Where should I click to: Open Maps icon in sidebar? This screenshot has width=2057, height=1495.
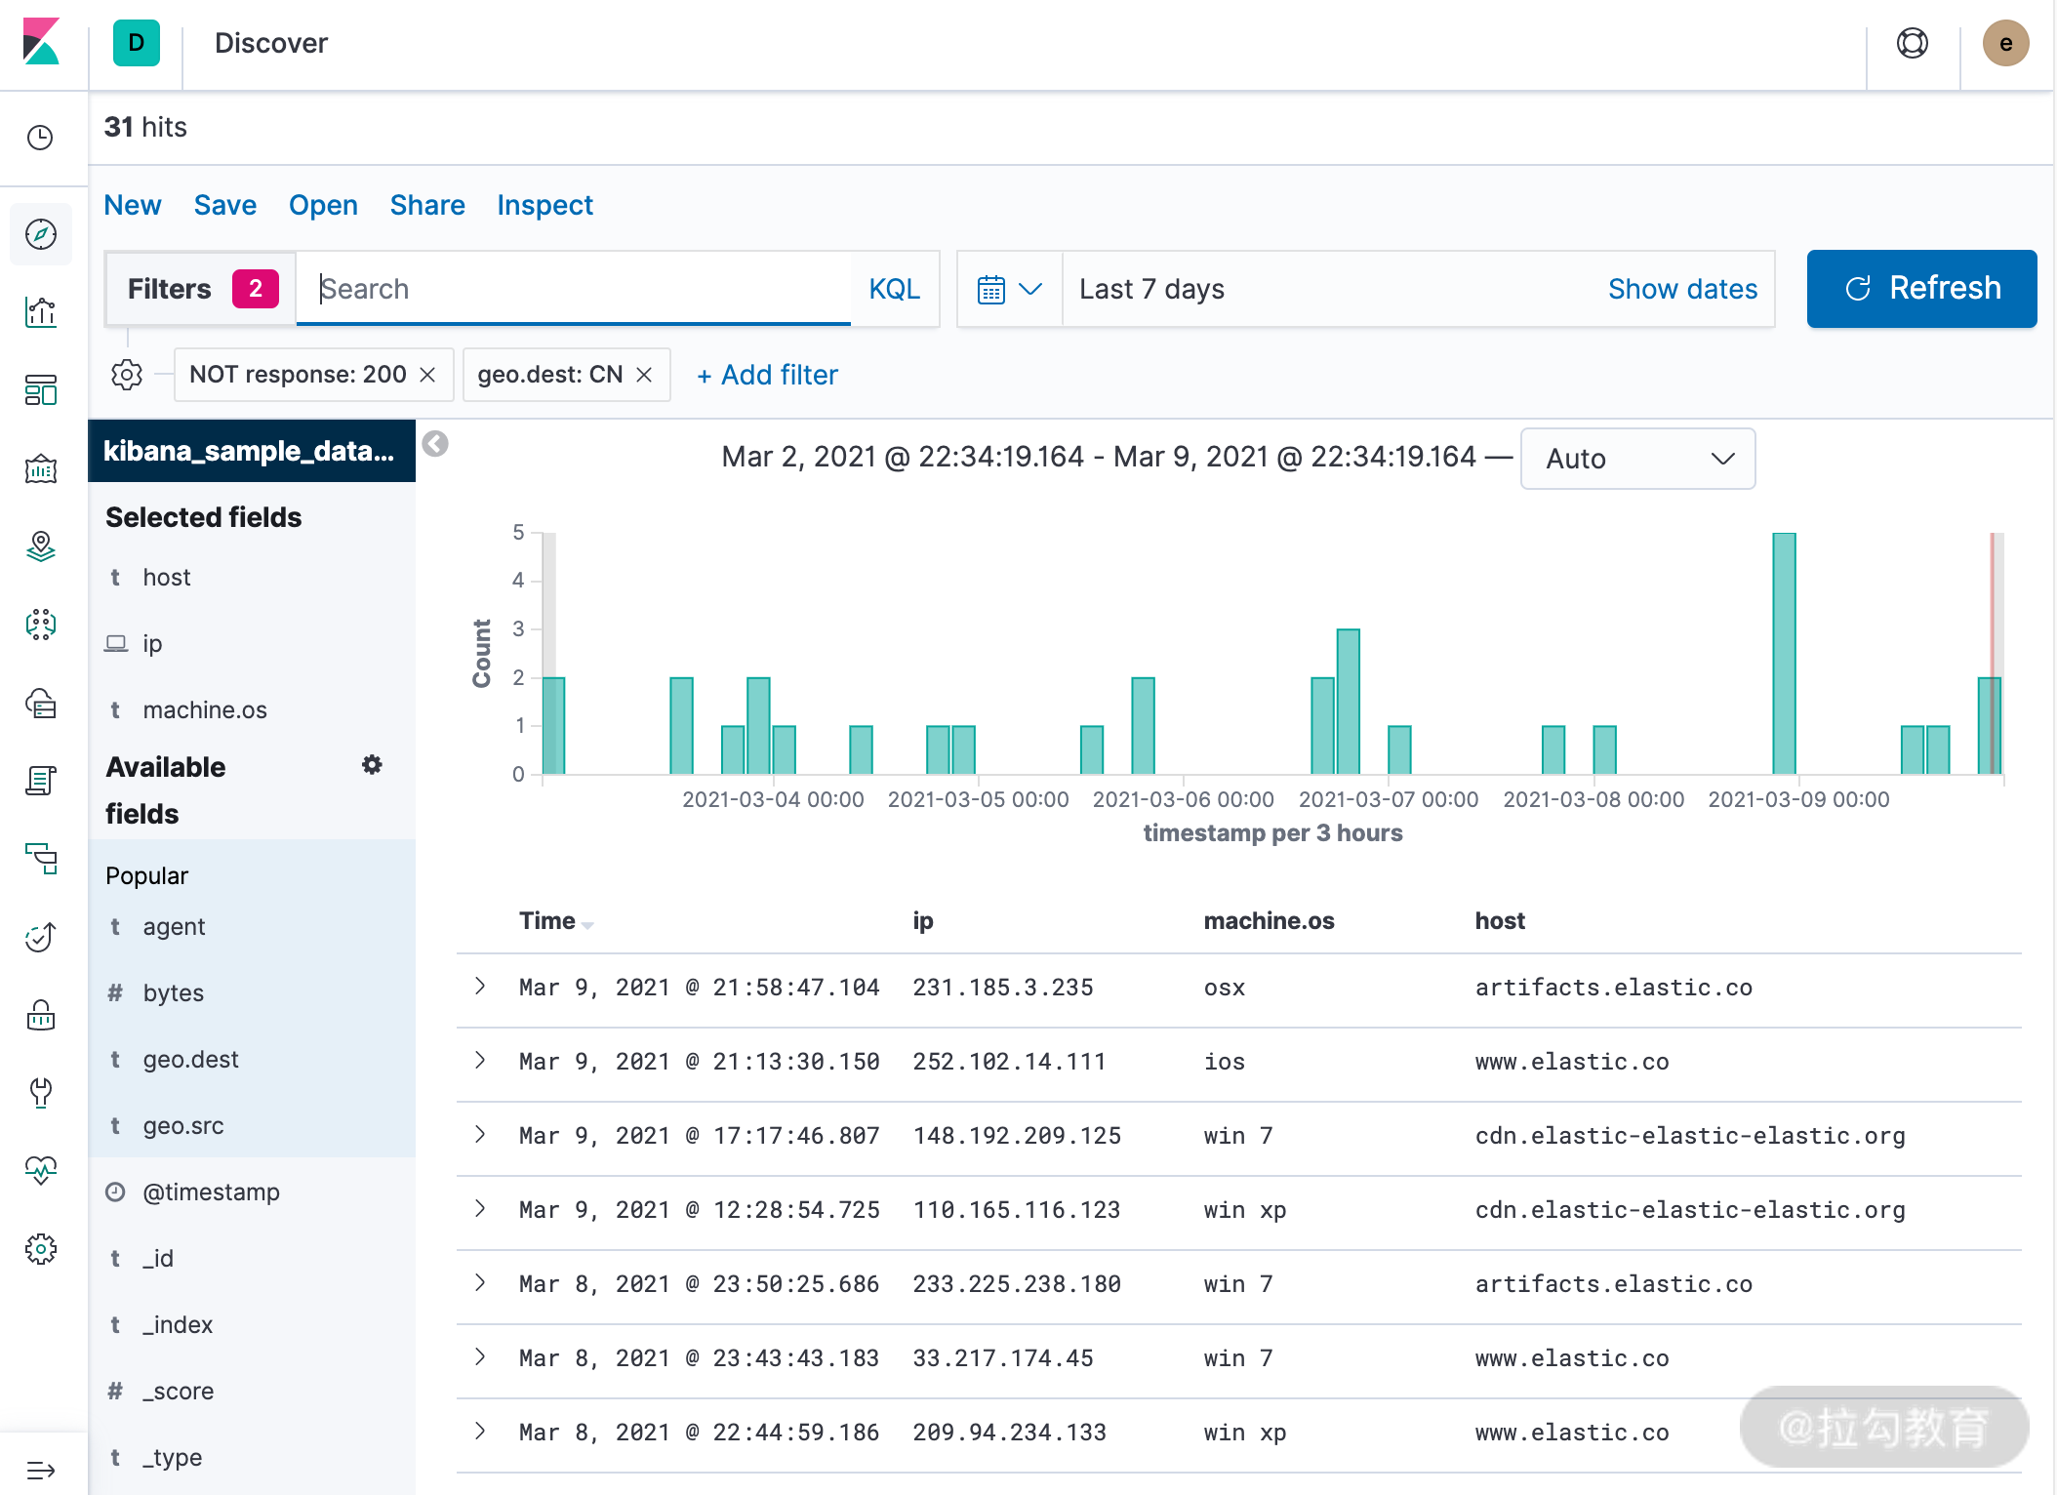pyautogui.click(x=40, y=546)
